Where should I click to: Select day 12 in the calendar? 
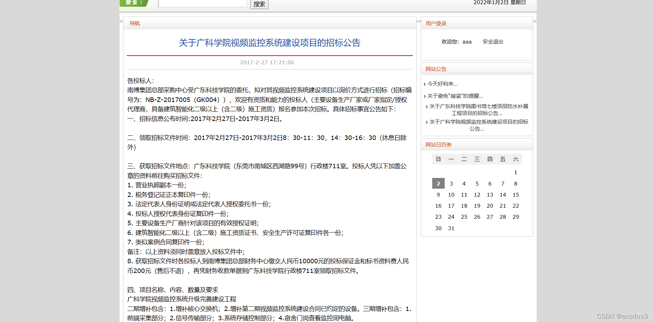click(477, 195)
